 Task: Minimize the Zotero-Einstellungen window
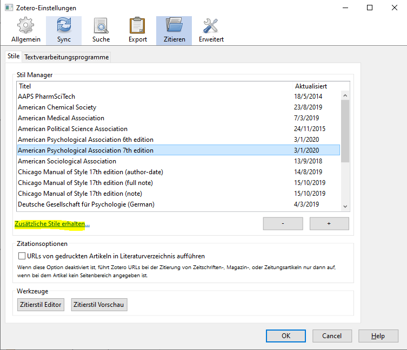click(x=345, y=8)
